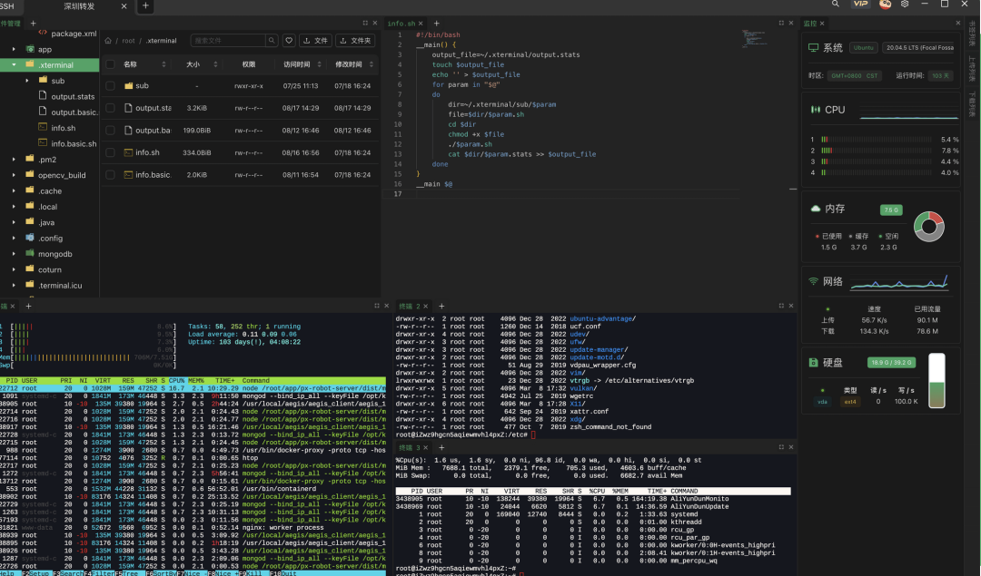Click the 文件夹 upload button

tap(356, 41)
